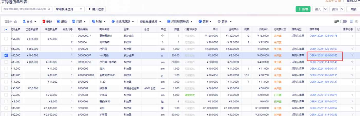The width and height of the screenshot is (360, 116).
Task: Click the 引入 import button
Action: pos(318,9)
